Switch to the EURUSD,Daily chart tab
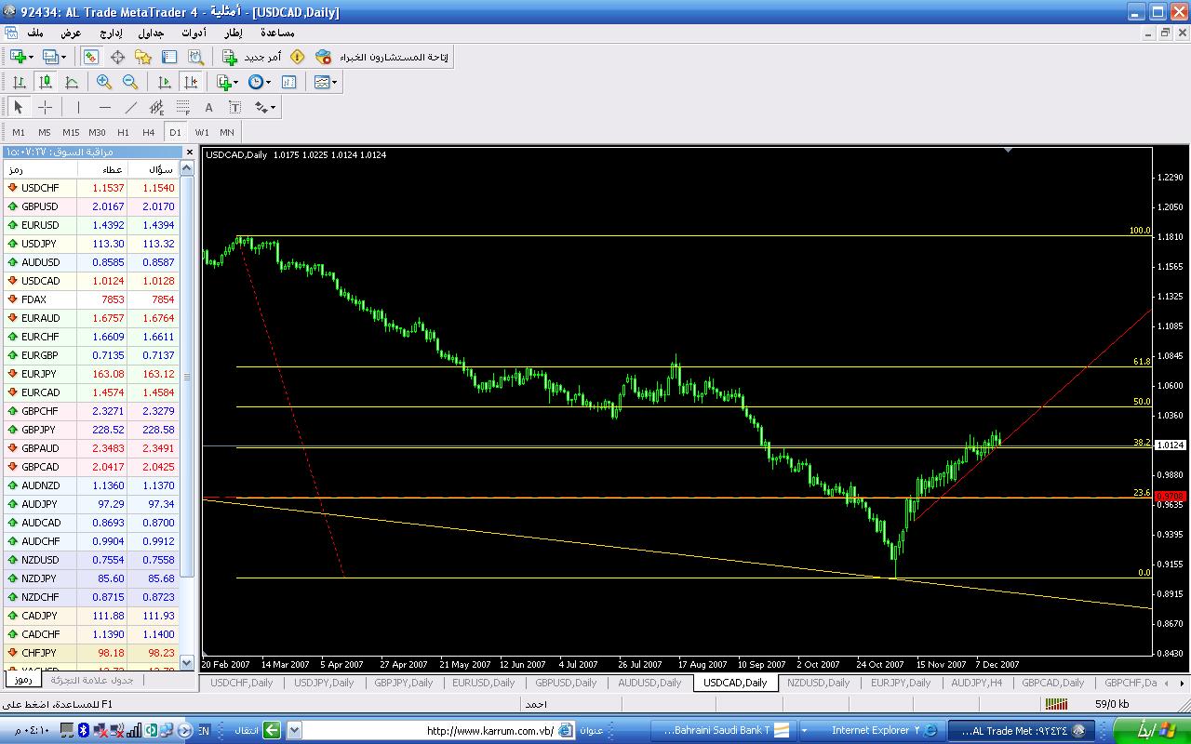The width and height of the screenshot is (1191, 744). click(x=483, y=683)
